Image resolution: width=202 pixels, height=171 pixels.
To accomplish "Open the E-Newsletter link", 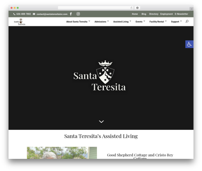I will [x=181, y=14].
